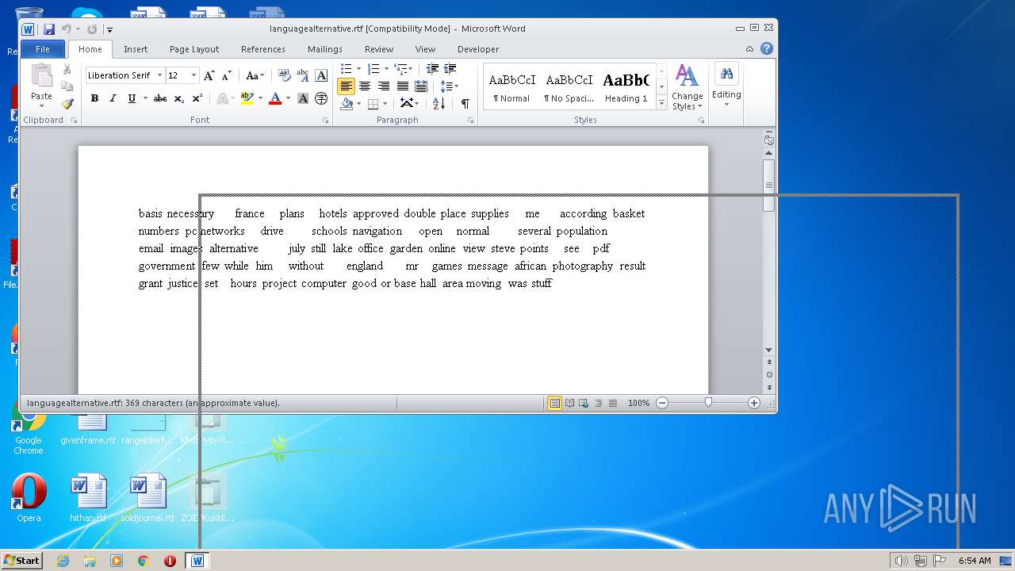
Task: Toggle Justify alignment
Action: [402, 86]
